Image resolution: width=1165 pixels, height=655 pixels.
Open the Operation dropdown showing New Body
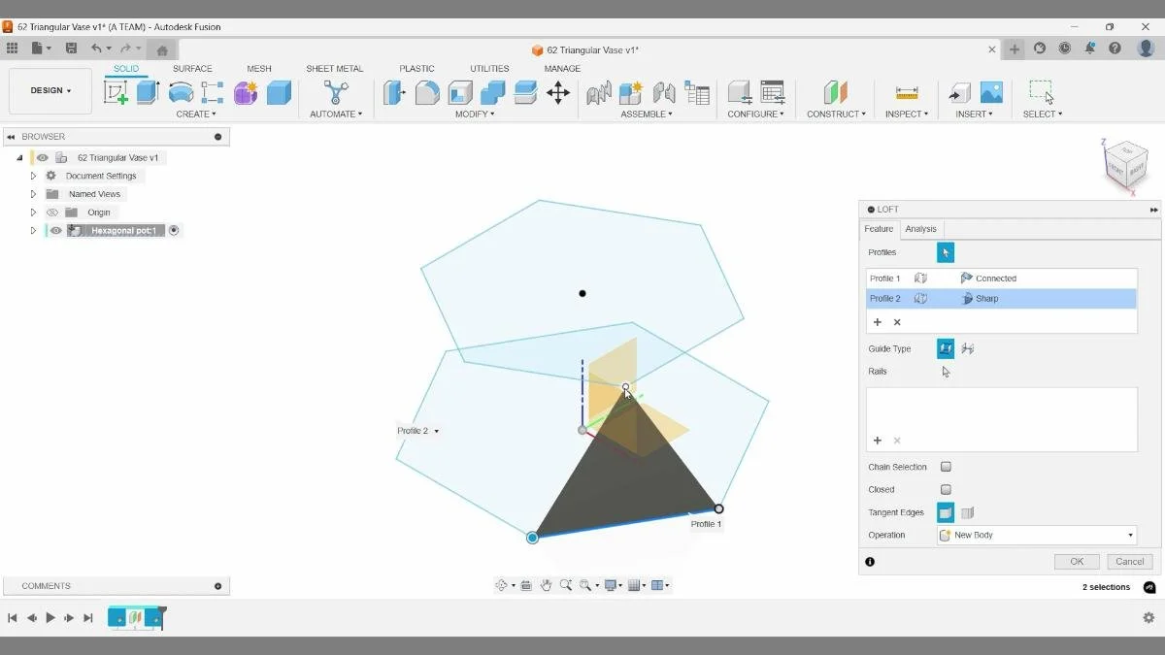pos(1036,535)
